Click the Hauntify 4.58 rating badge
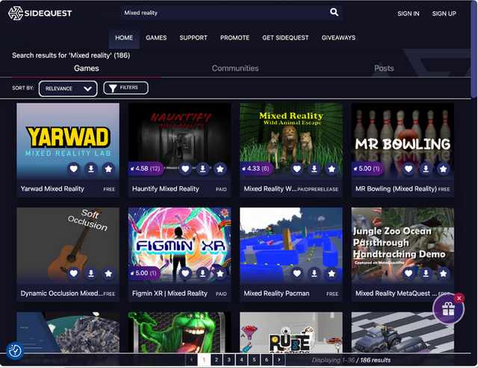Screen dimensions: 478x368 click(x=146, y=168)
